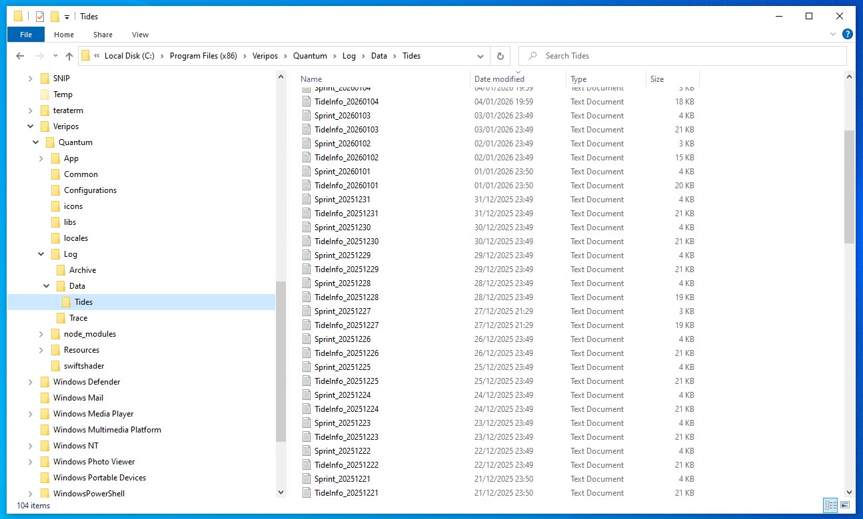Click the navigation pane scrollbar down arrow
This screenshot has height=519, width=863.
click(x=281, y=492)
